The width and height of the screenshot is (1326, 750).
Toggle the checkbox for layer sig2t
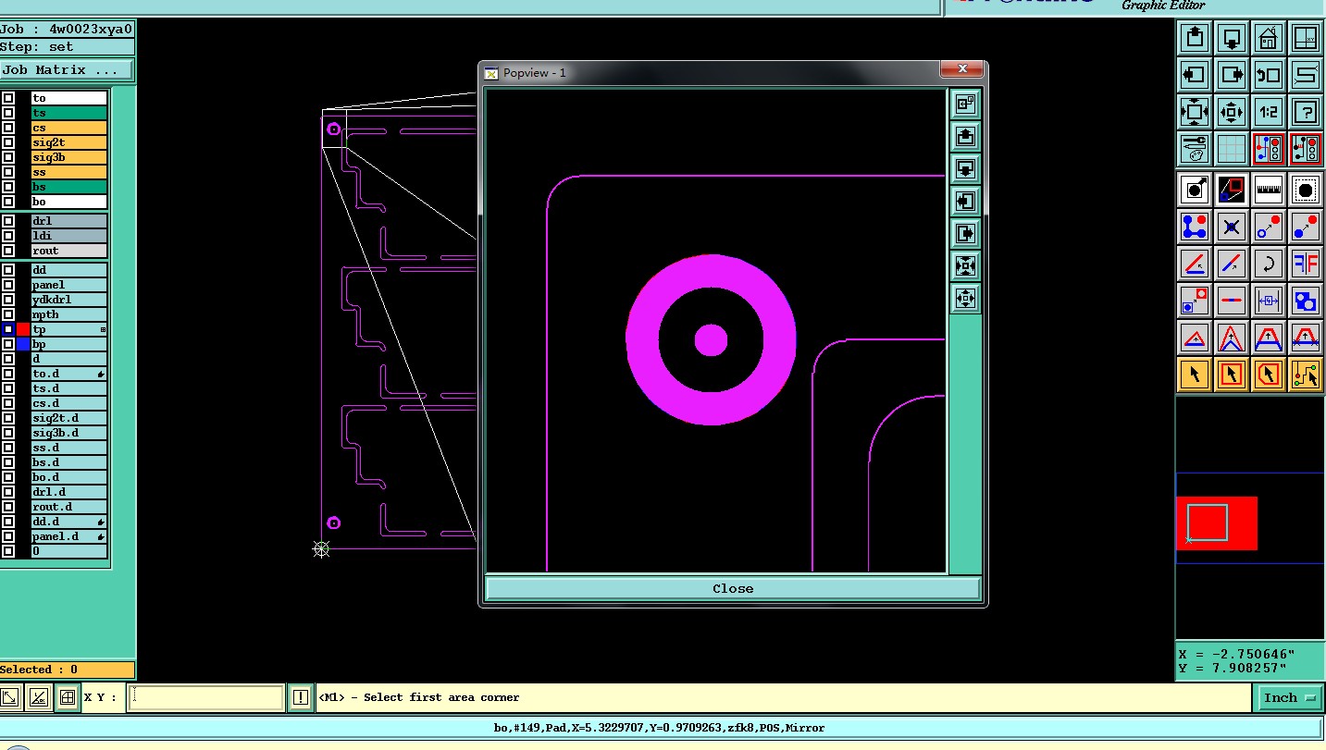(x=7, y=142)
